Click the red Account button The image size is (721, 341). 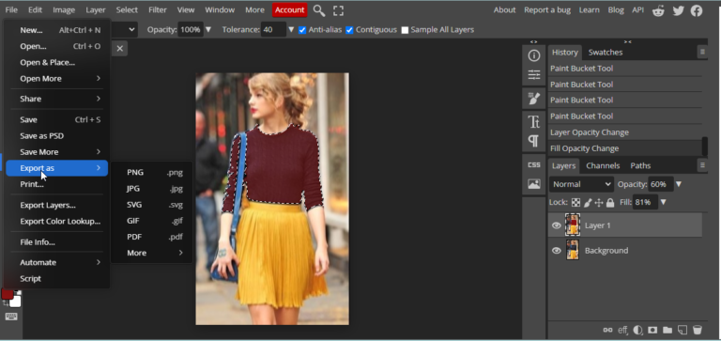tap(290, 10)
